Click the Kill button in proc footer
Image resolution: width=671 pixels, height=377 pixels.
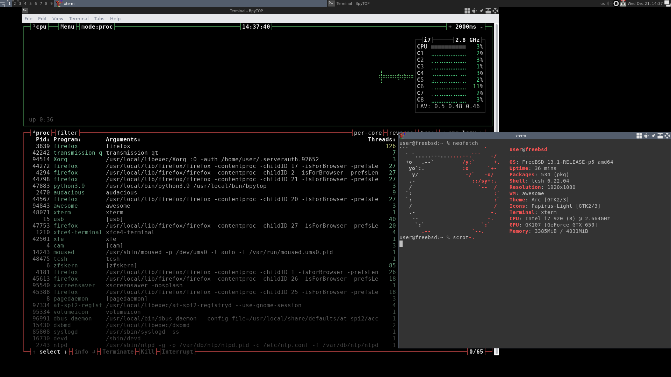coord(147,352)
